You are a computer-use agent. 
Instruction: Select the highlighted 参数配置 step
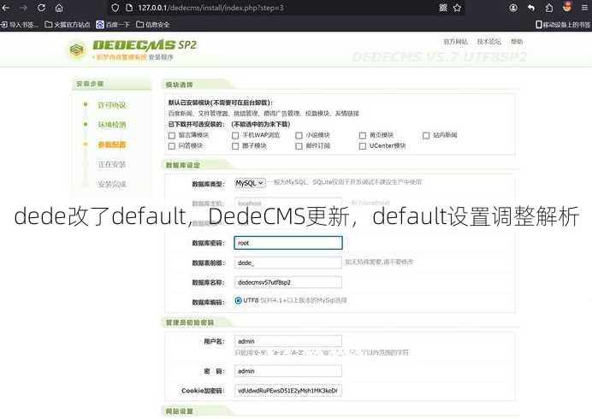tap(112, 145)
